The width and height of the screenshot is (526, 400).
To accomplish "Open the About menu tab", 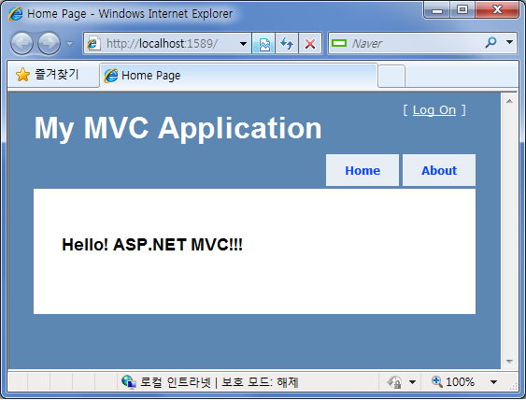I will (439, 170).
